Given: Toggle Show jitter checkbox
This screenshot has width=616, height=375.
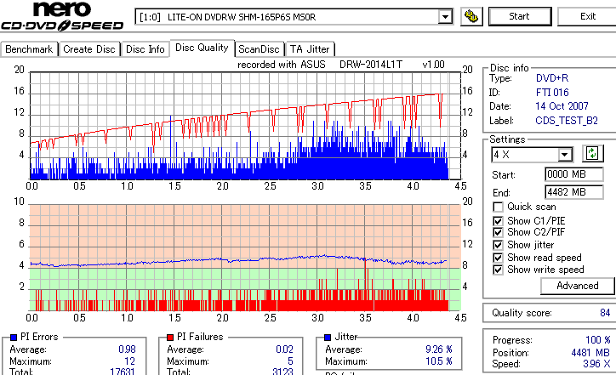Looking at the screenshot, I should [498, 245].
